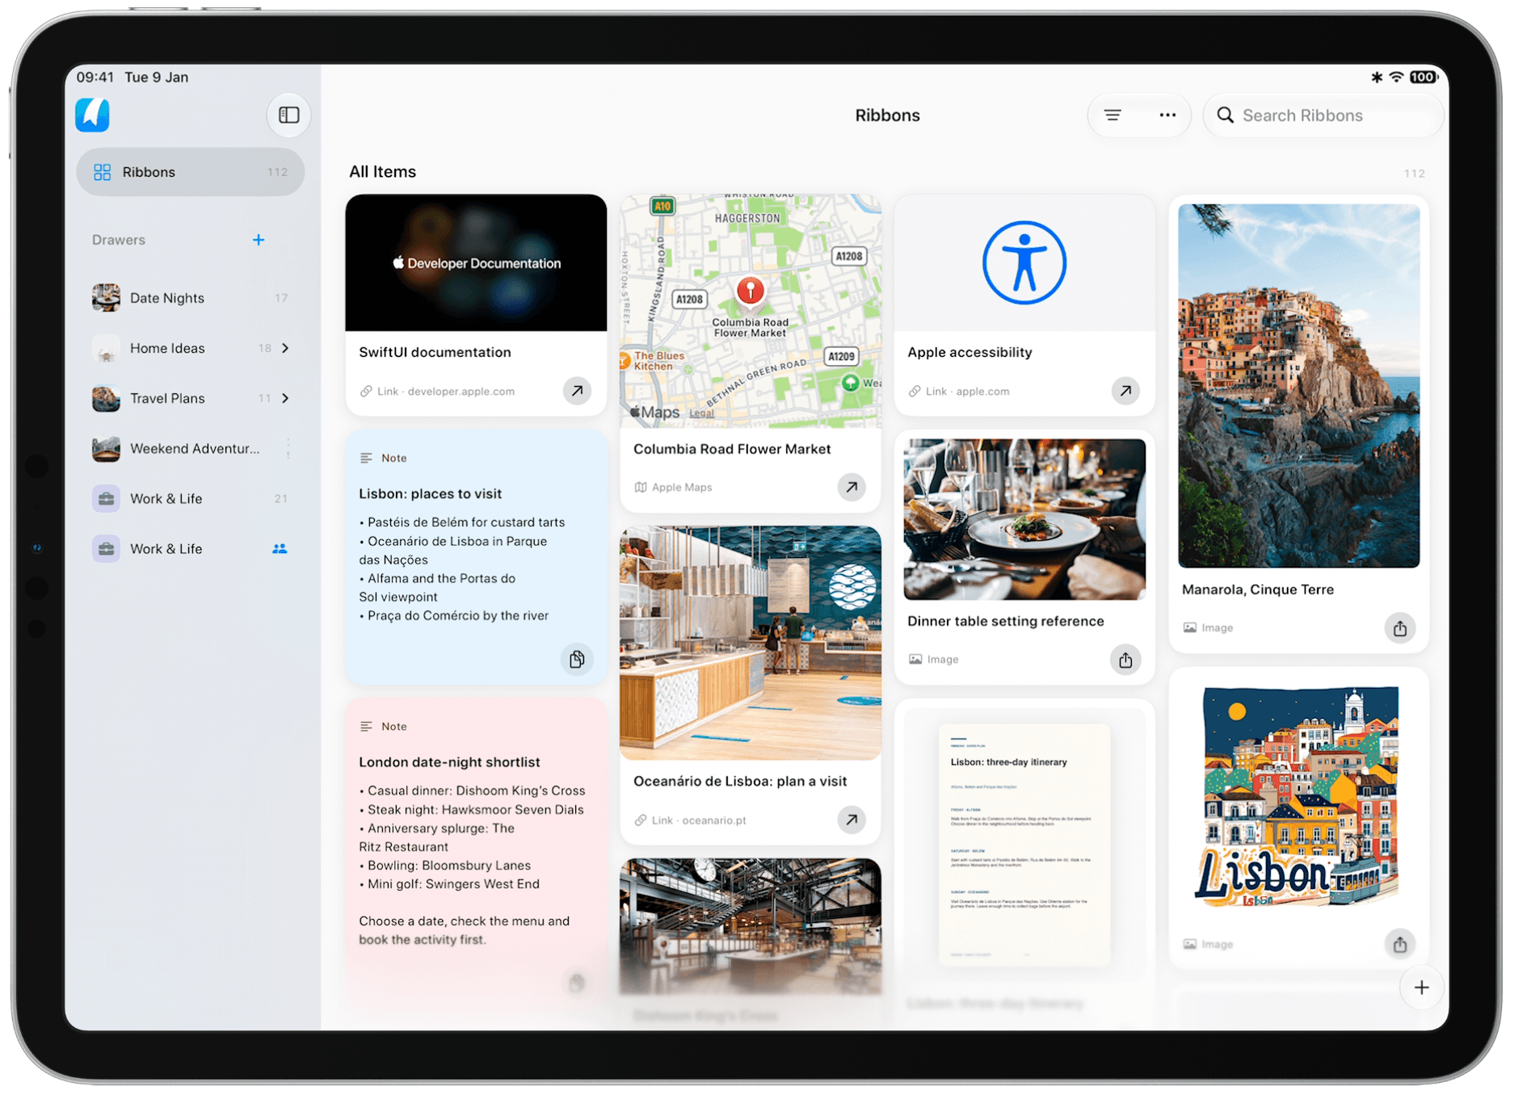Viewport: 1514px width, 1095px height.
Task: Click the Lisbon: places to visit heading
Action: pyautogui.click(x=430, y=493)
